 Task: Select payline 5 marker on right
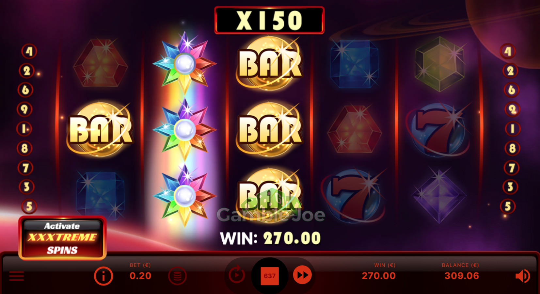pyautogui.click(x=508, y=206)
